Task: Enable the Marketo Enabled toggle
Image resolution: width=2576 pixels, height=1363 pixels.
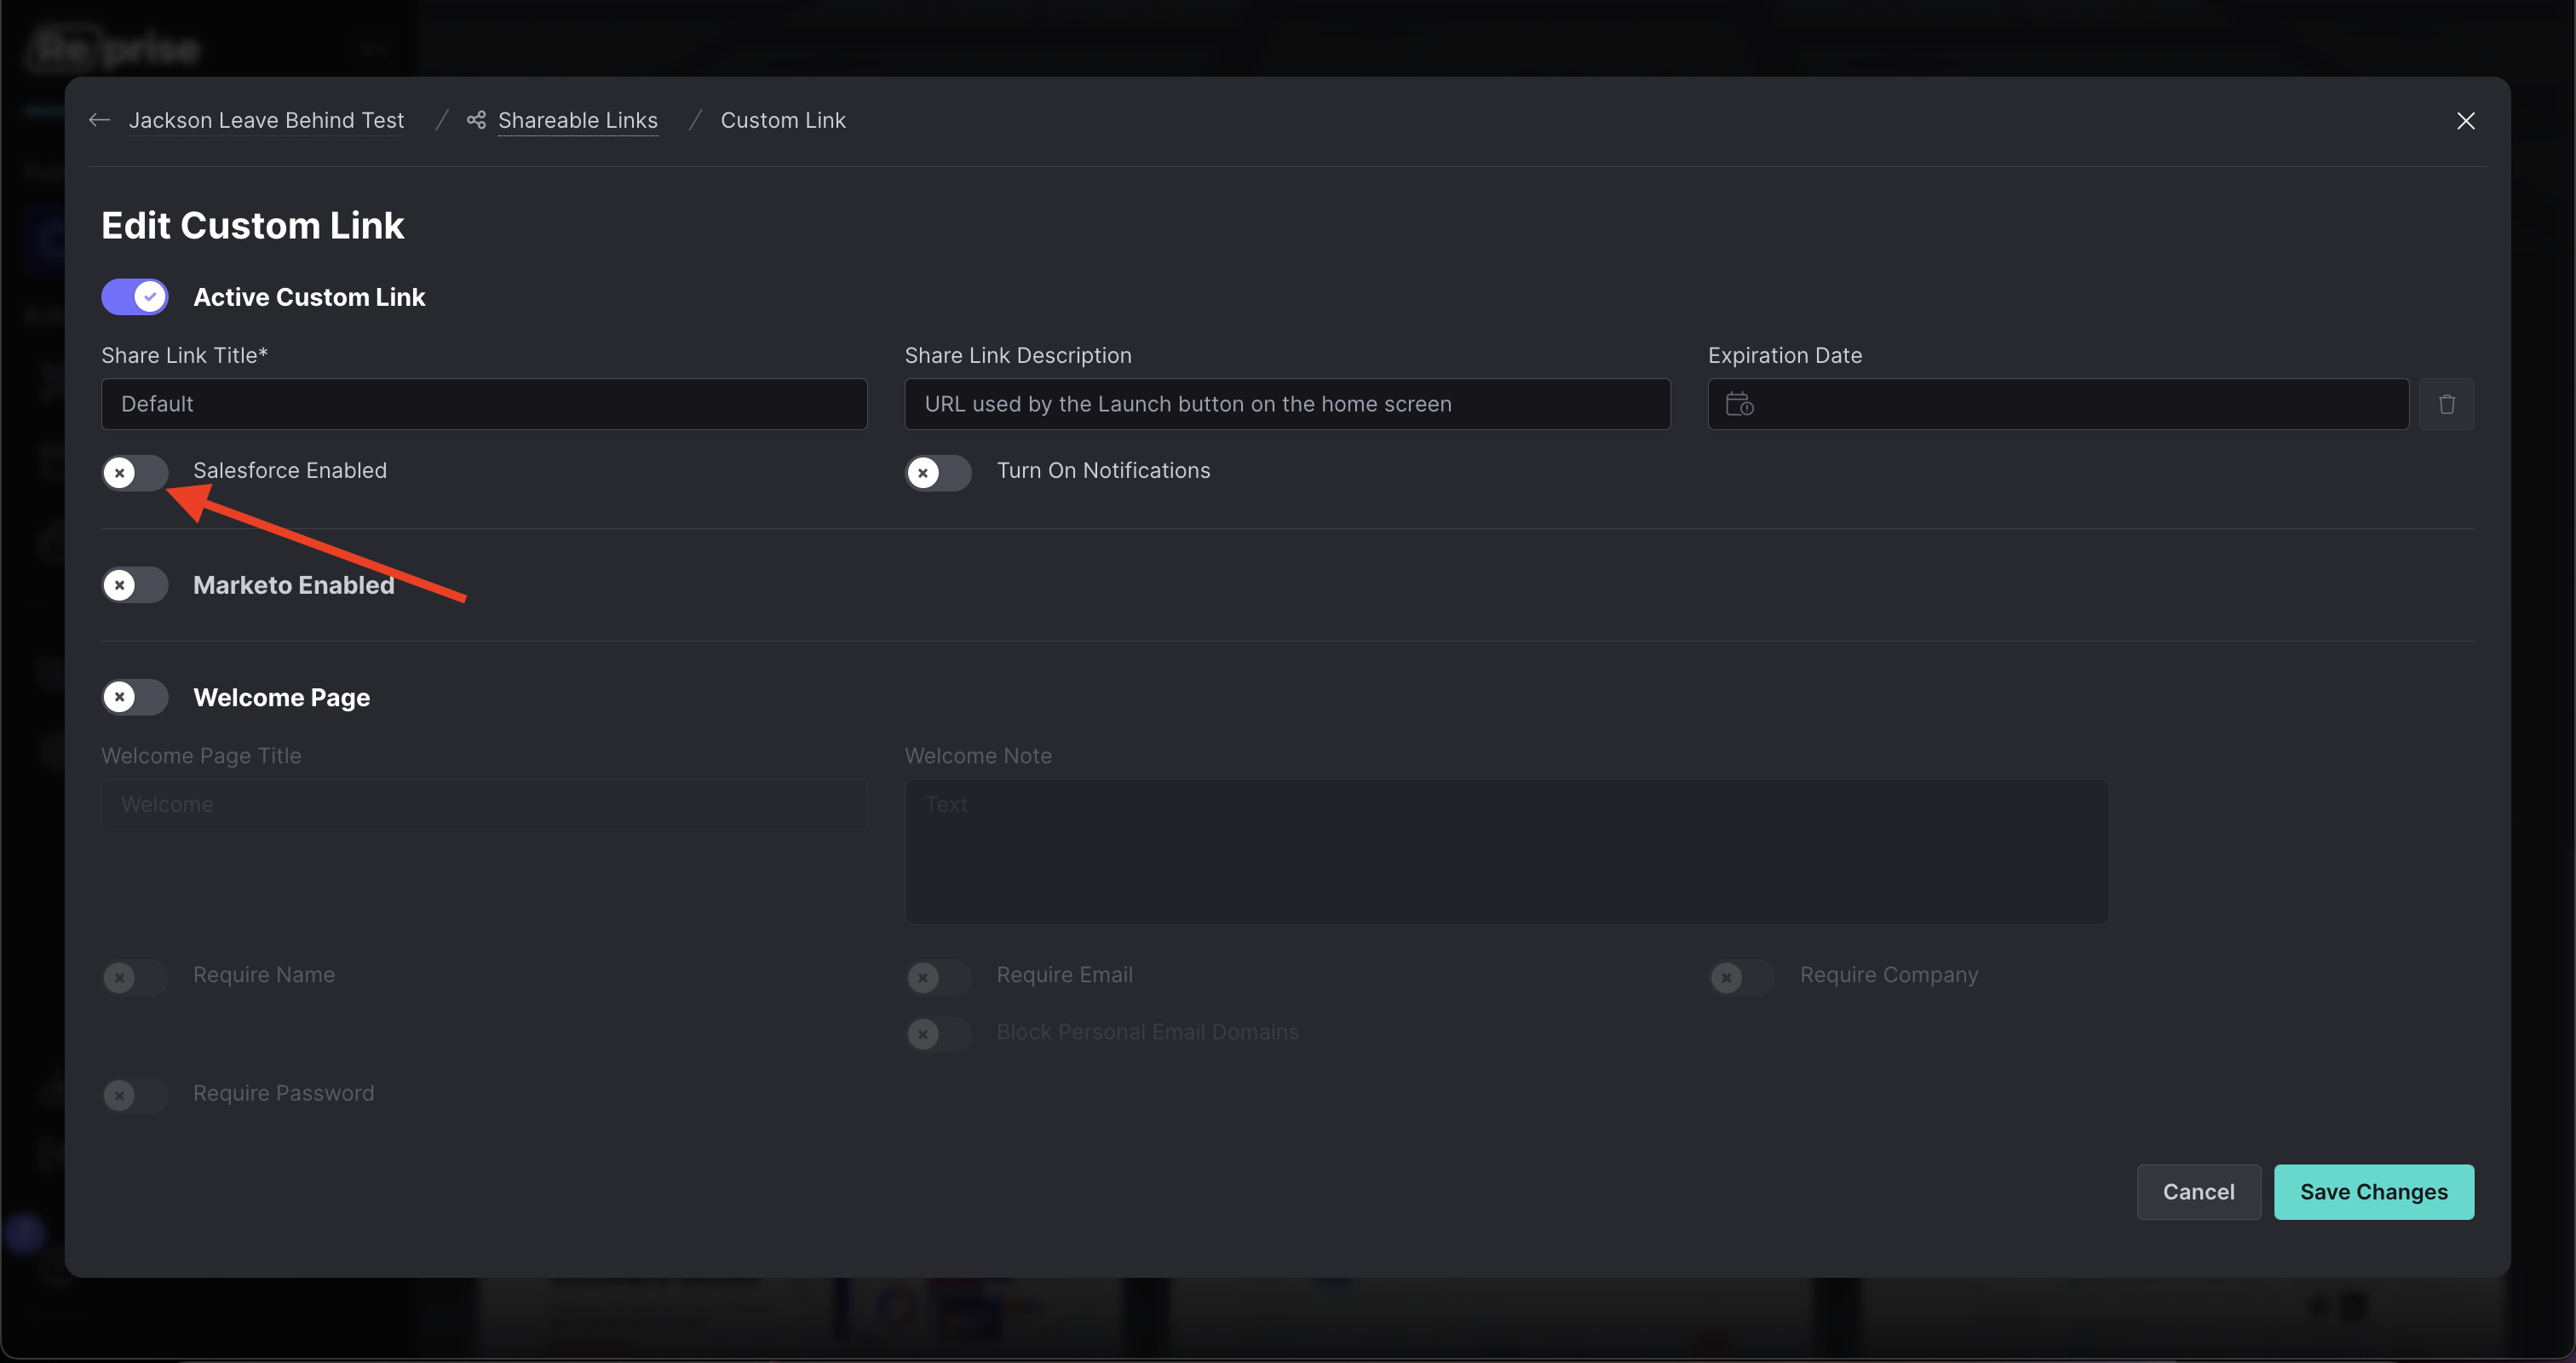Action: point(135,585)
